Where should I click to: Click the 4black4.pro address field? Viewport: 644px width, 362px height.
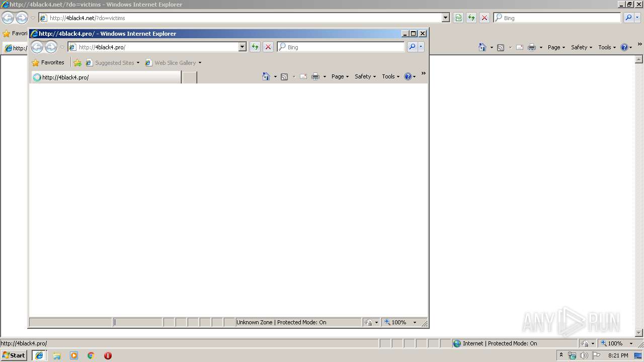pyautogui.click(x=157, y=47)
